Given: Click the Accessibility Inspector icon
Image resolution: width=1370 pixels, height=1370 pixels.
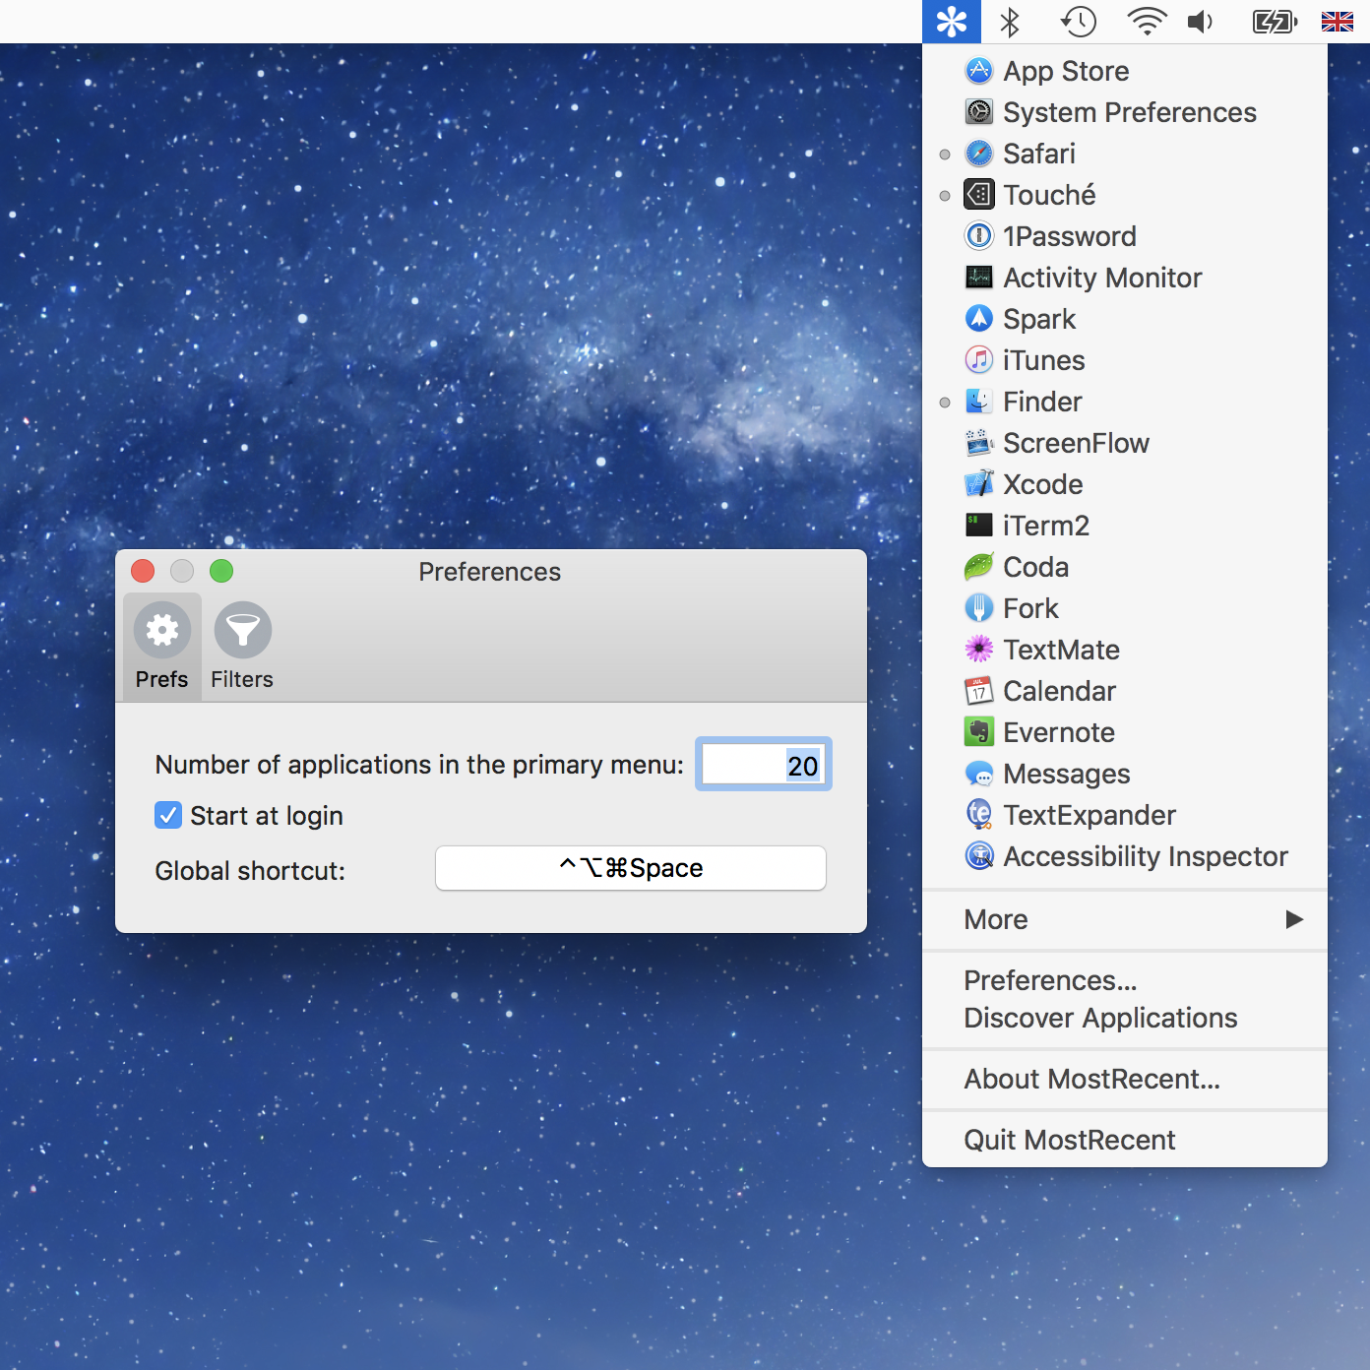Looking at the screenshot, I should click(979, 856).
